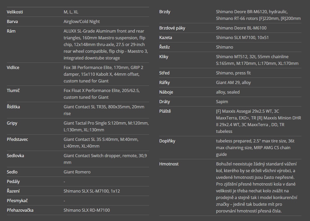Select the Shimano SLX SL-M7100 shifter value
The height and width of the screenshot is (221, 310).
coord(92,191)
